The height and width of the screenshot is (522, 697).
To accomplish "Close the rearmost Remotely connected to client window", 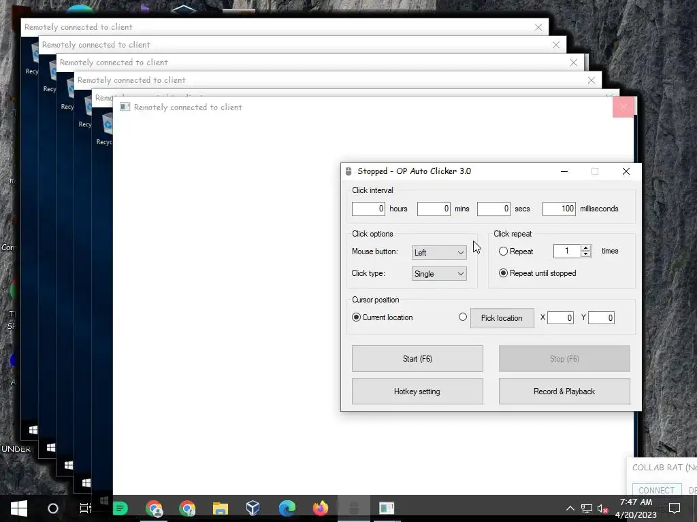I will (x=538, y=27).
